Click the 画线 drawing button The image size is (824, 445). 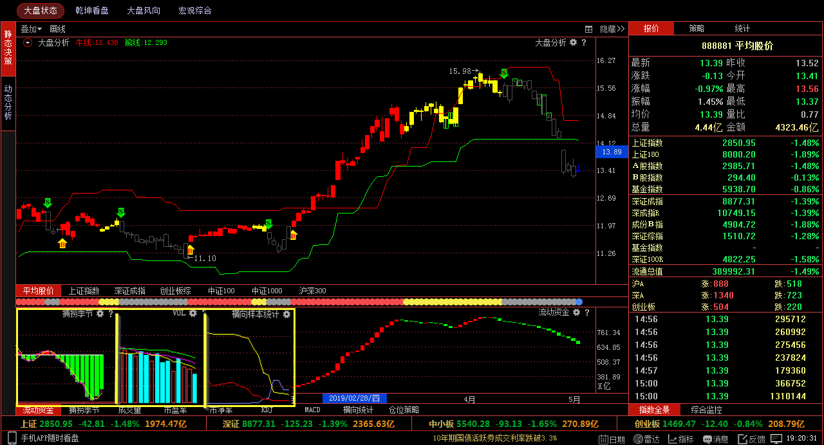tap(58, 29)
